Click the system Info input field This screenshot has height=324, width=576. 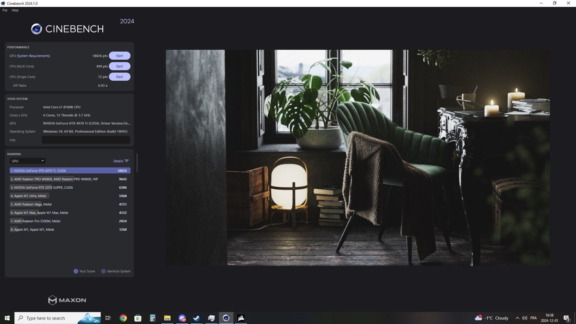click(x=86, y=140)
